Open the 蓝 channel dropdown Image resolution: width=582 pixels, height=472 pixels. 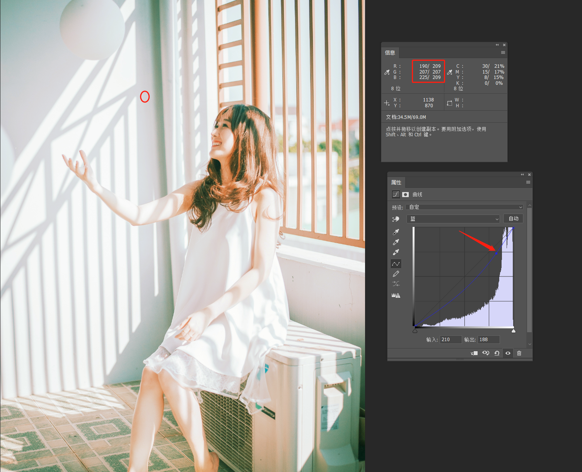pos(453,219)
